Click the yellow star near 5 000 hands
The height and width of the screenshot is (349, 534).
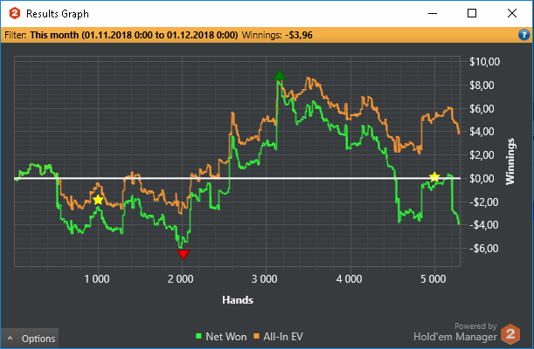click(434, 177)
